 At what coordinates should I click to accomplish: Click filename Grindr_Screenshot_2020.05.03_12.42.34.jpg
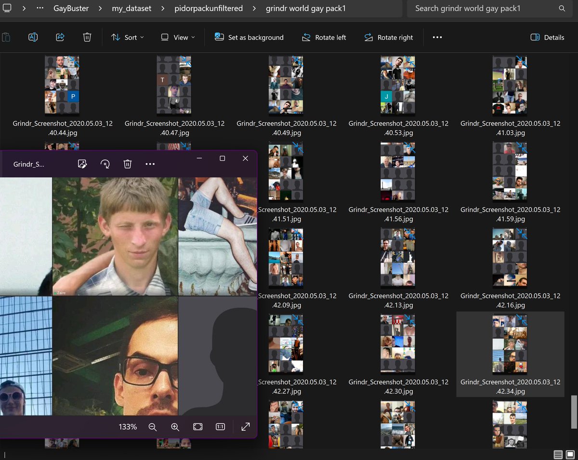click(511, 387)
